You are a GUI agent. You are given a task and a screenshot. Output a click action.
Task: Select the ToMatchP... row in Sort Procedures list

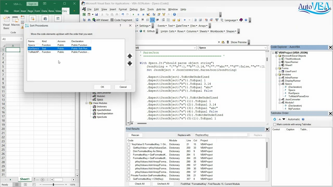point(59,52)
